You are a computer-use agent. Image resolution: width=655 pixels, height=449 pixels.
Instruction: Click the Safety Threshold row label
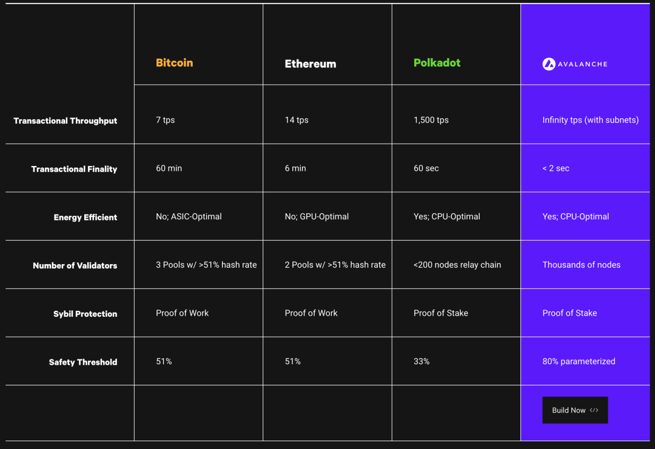click(83, 362)
